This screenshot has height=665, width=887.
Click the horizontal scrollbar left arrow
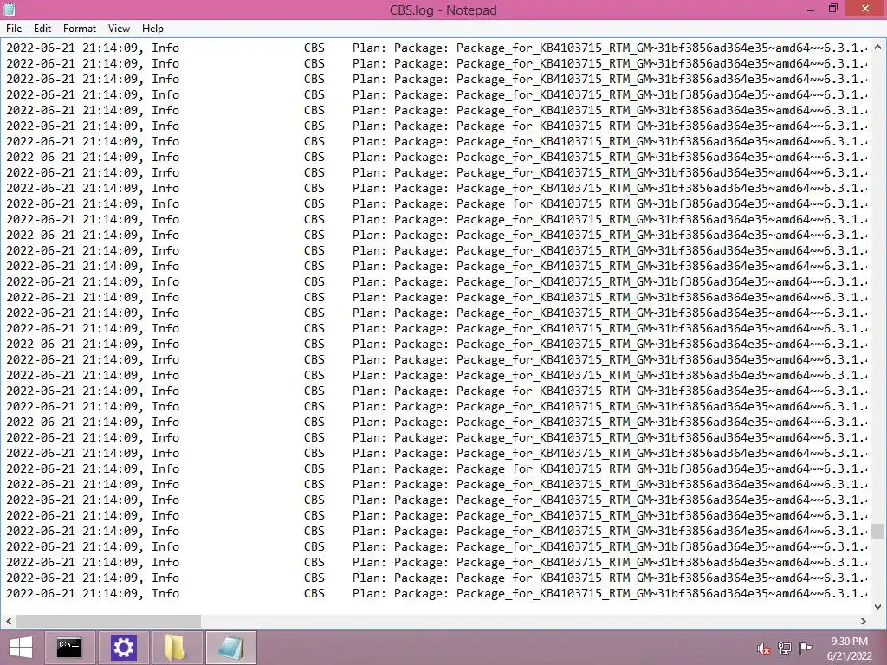[9, 621]
